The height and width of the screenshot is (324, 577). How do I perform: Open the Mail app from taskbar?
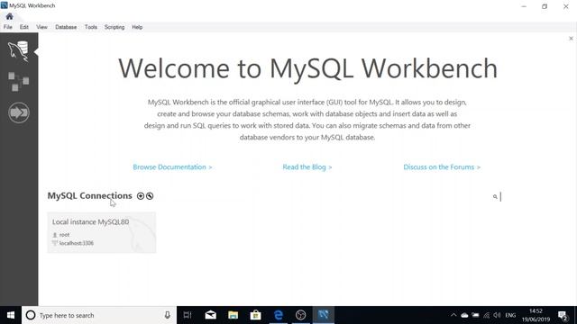[x=210, y=315]
